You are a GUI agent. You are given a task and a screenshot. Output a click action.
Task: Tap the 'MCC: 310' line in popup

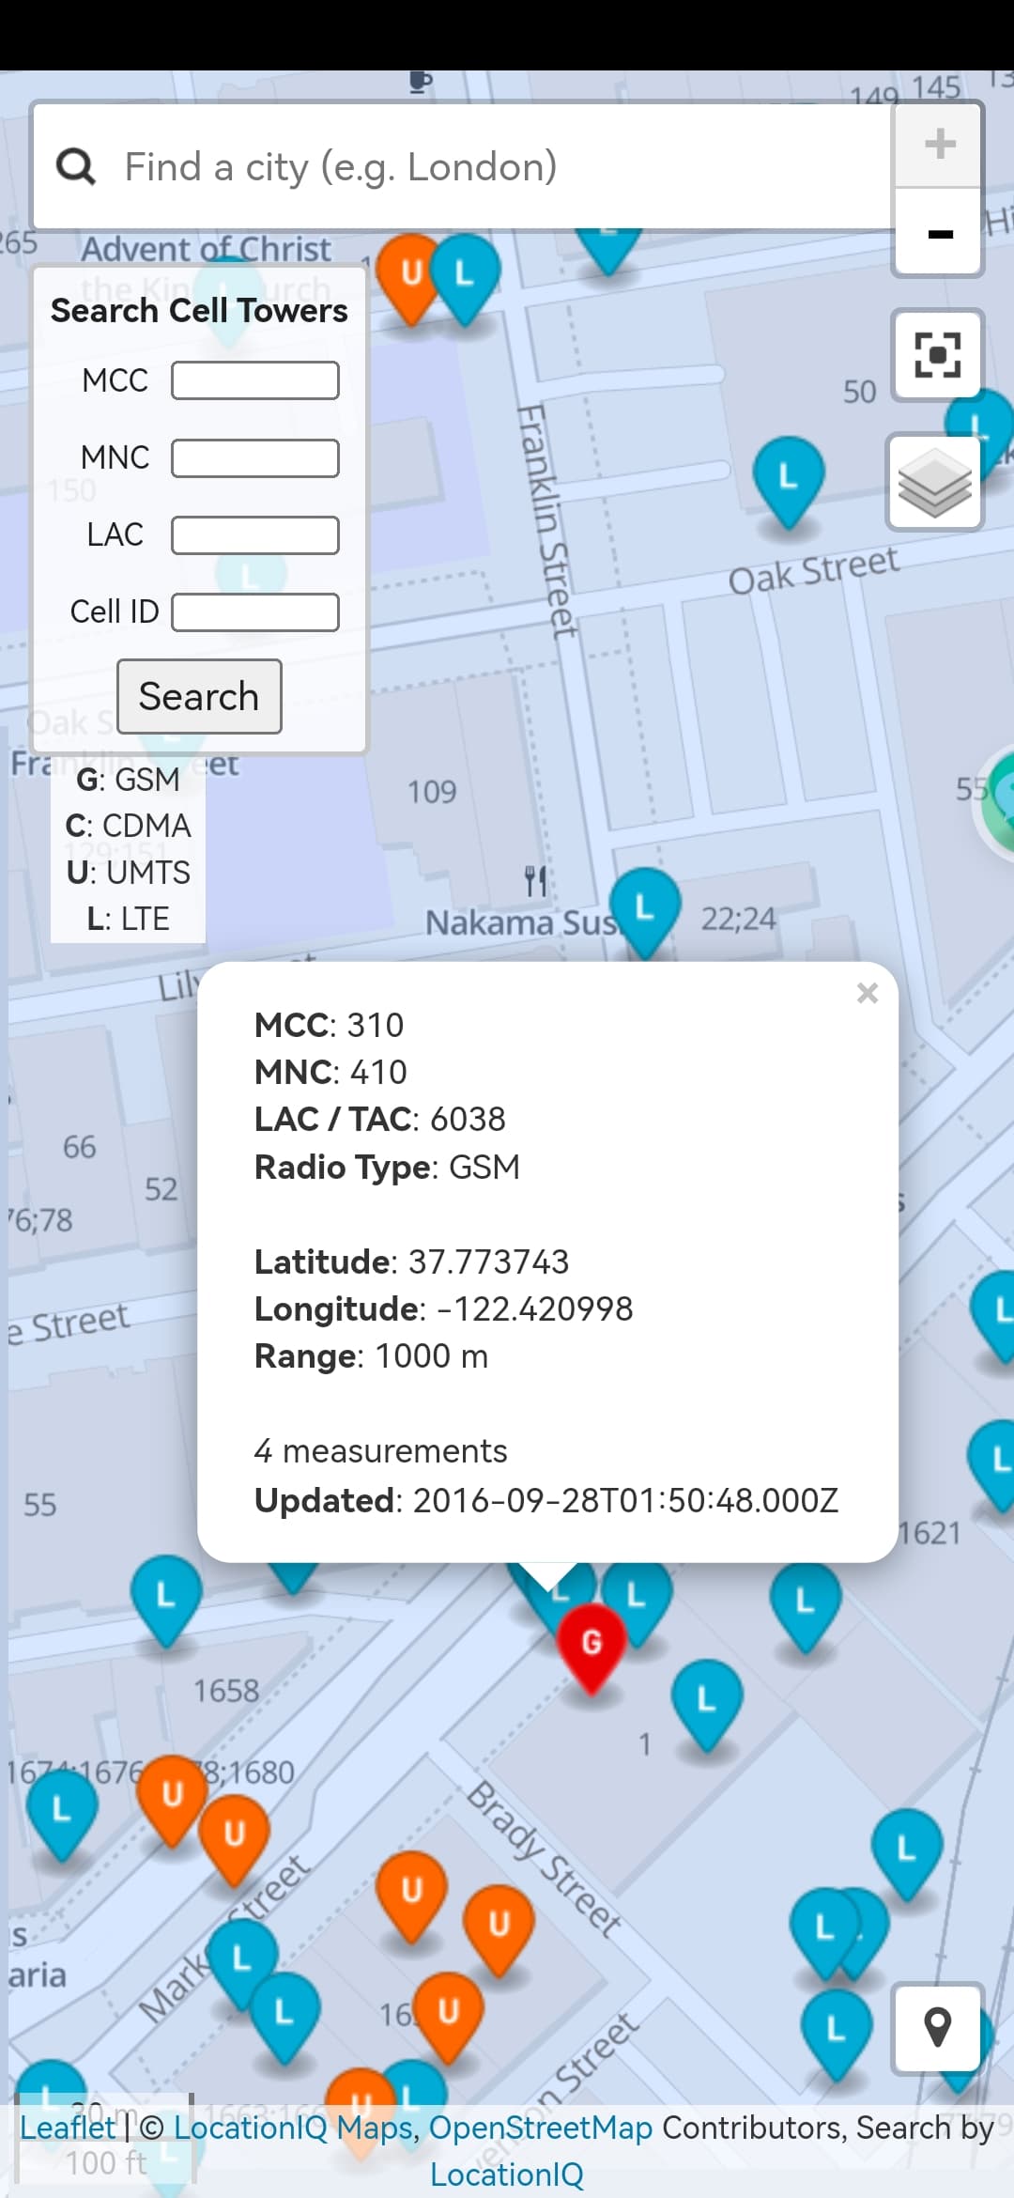pyautogui.click(x=330, y=1025)
